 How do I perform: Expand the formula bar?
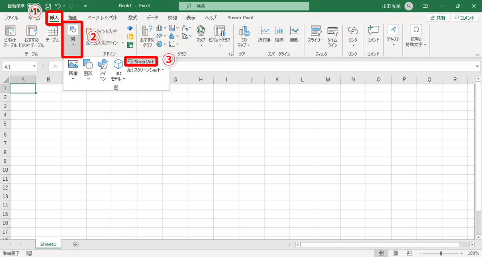[478, 66]
